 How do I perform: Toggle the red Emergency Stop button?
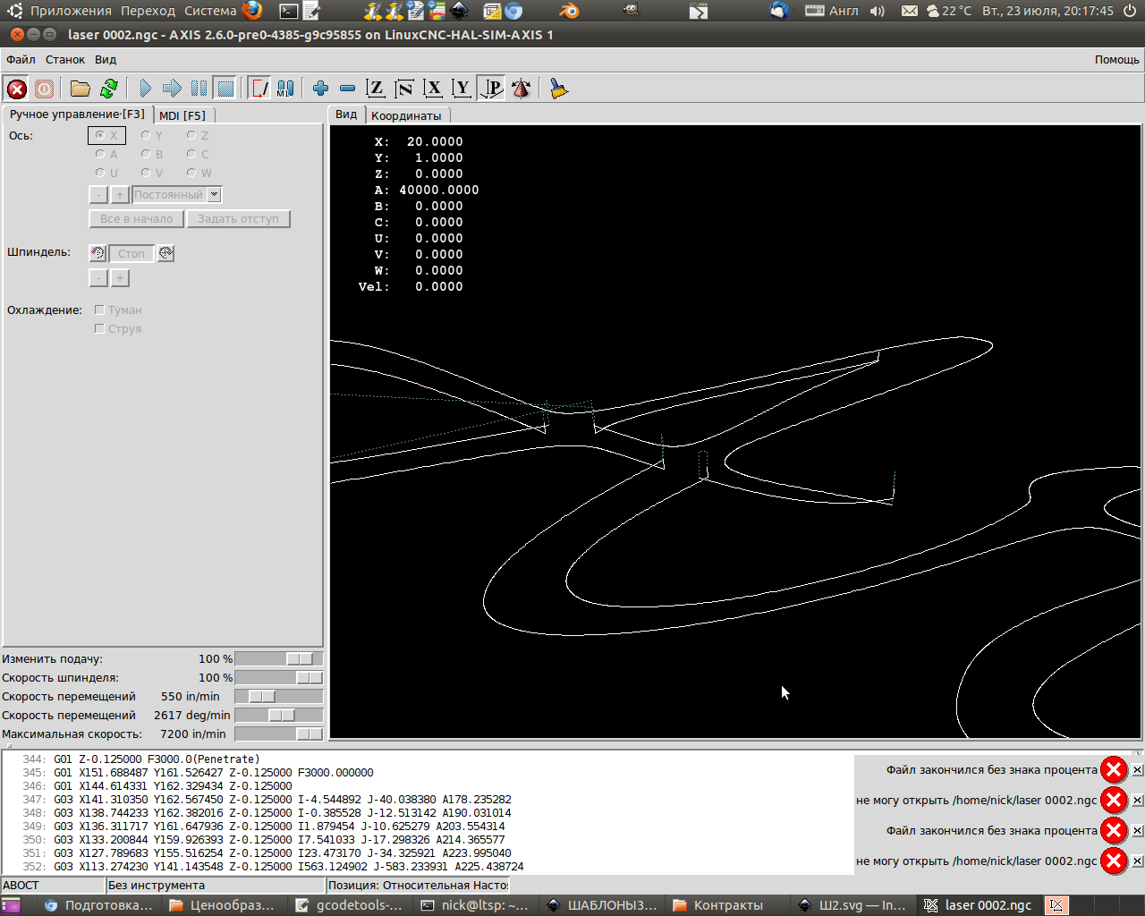pyautogui.click(x=16, y=89)
